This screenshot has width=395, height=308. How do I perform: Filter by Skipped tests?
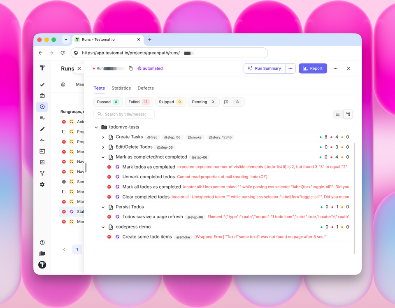pos(170,102)
